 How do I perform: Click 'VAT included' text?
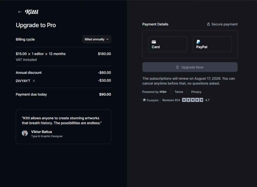coord(26,60)
